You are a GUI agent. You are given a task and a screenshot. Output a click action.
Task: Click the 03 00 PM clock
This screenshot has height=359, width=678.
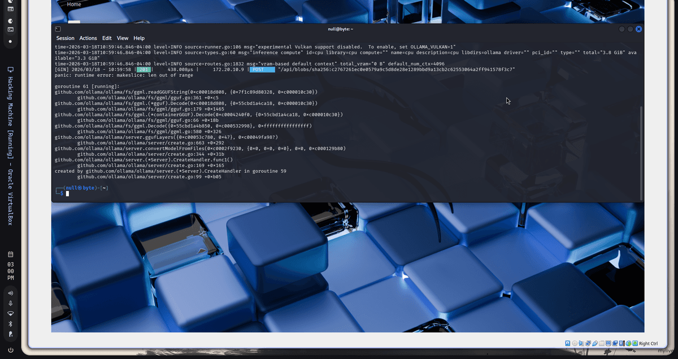point(11,271)
